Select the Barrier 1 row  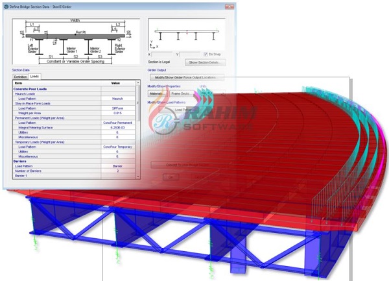(74, 176)
